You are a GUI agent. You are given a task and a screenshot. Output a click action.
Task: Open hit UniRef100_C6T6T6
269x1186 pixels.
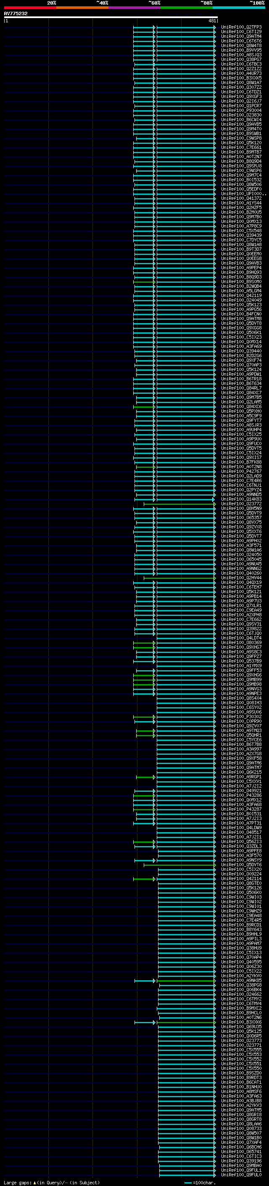(241, 41)
